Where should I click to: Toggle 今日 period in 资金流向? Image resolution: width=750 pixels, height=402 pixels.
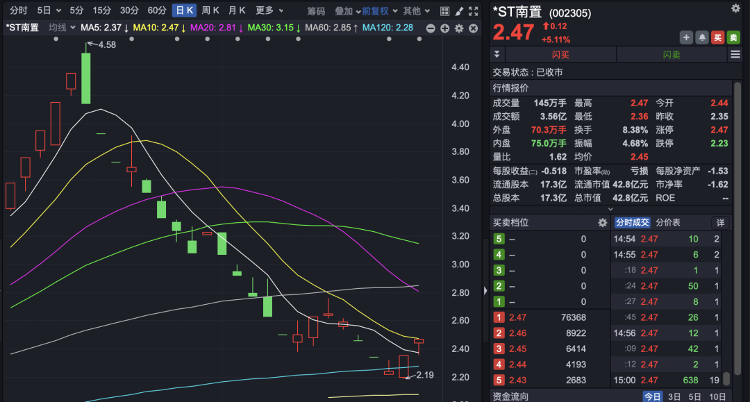tap(652, 396)
